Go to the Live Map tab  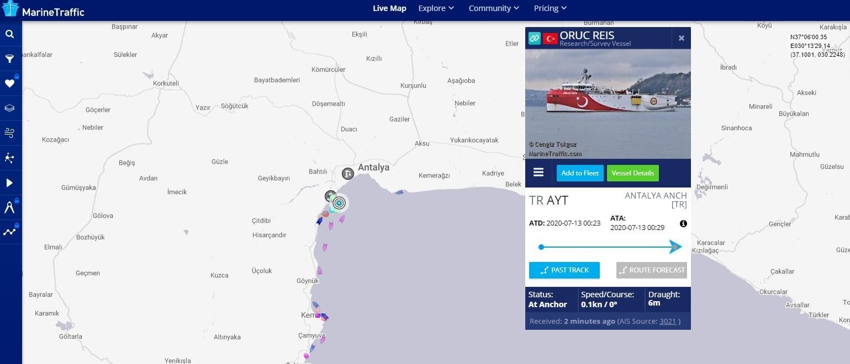click(389, 8)
